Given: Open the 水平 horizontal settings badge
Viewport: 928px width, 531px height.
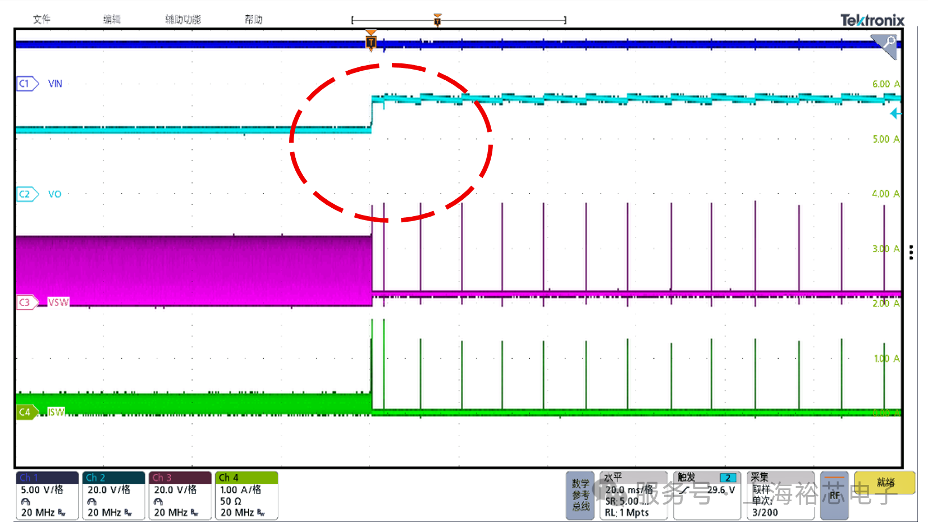Looking at the screenshot, I should click(633, 495).
